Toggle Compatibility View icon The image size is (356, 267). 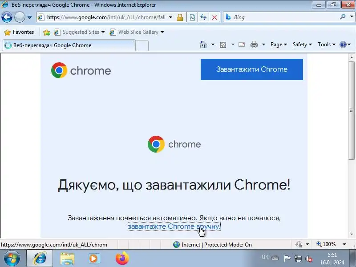[x=192, y=17]
